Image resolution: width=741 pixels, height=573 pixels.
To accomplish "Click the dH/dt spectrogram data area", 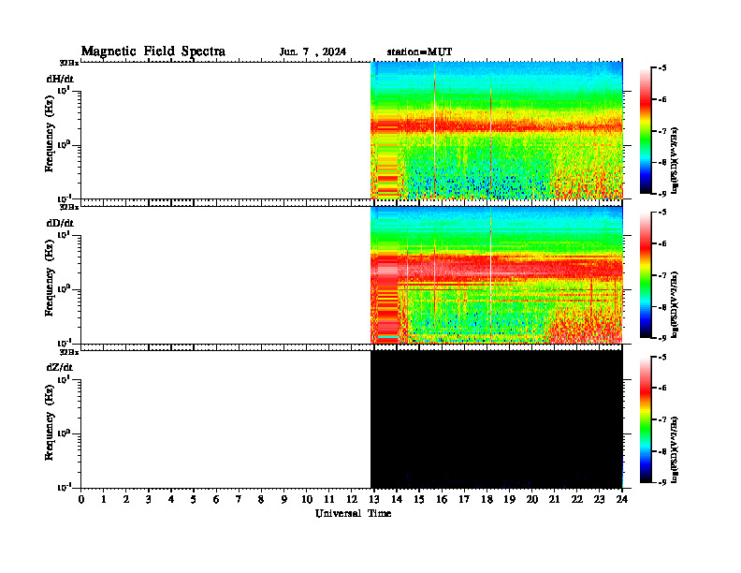I will (x=497, y=130).
